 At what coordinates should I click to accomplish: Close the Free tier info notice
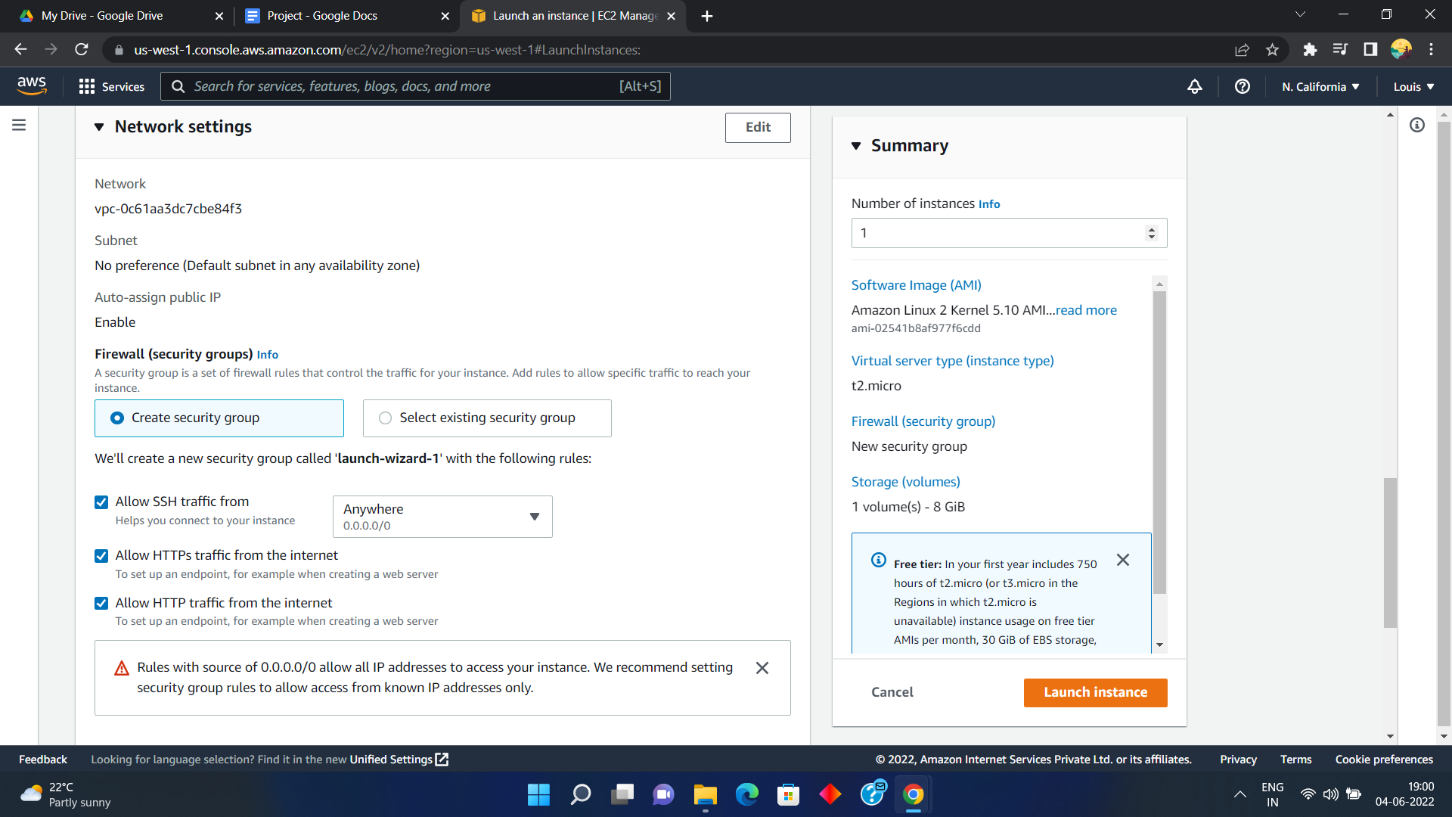[x=1122, y=560]
